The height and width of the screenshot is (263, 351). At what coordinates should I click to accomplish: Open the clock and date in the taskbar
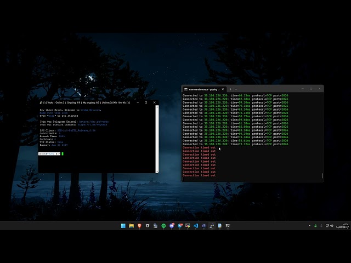pyautogui.click(x=342, y=226)
